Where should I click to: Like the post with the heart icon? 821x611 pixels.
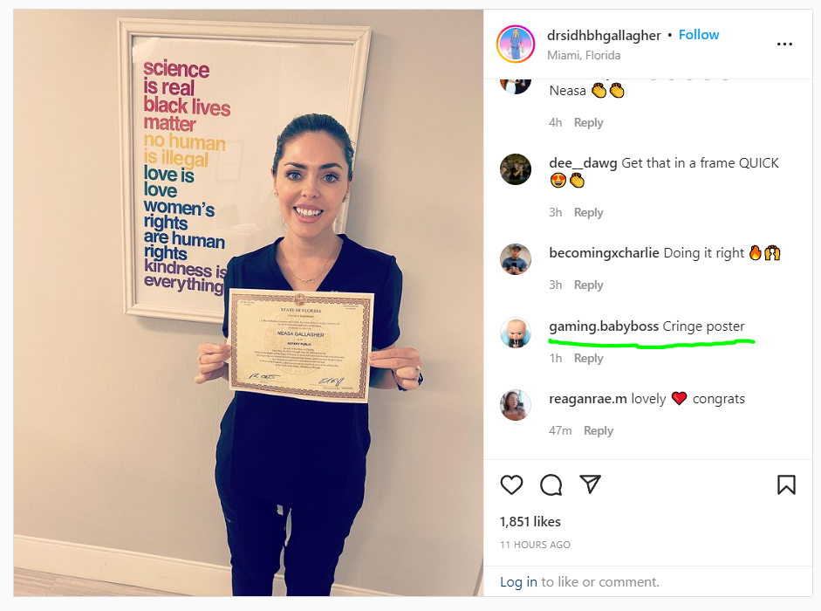(511, 484)
